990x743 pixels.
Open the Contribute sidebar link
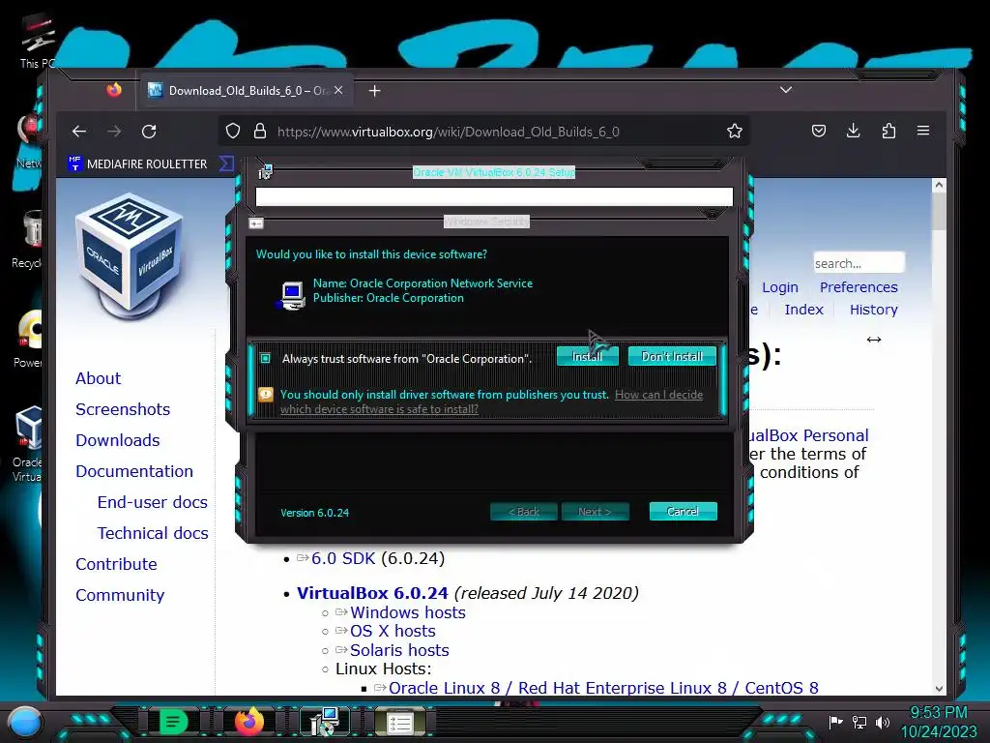coord(116,564)
